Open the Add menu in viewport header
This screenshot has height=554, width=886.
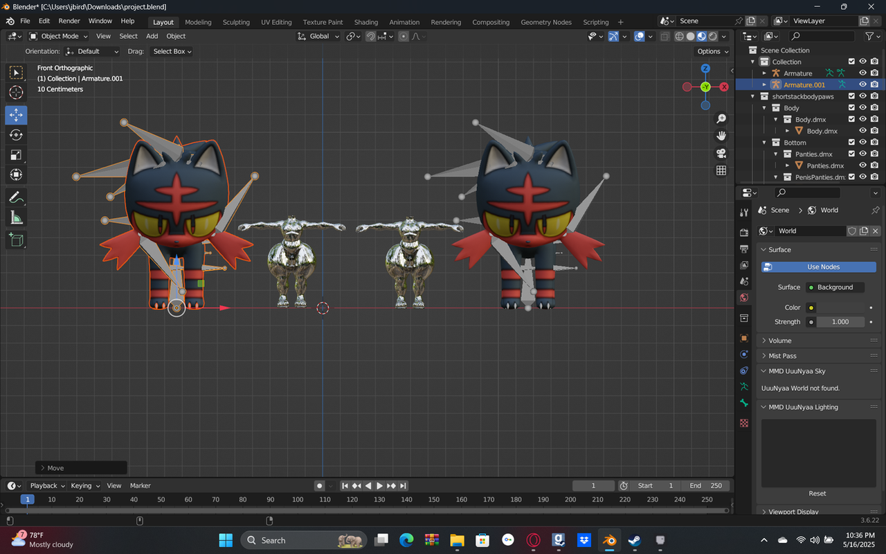point(152,36)
